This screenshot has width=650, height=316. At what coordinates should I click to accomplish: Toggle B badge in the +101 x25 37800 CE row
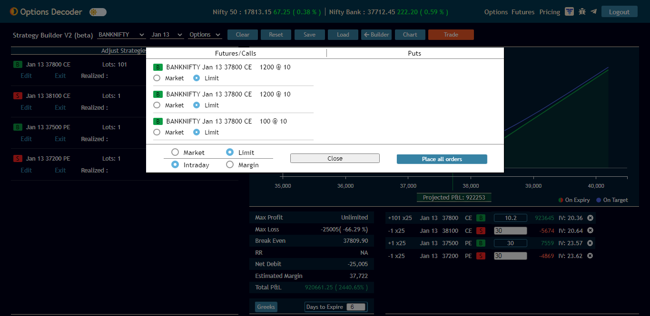[481, 218]
